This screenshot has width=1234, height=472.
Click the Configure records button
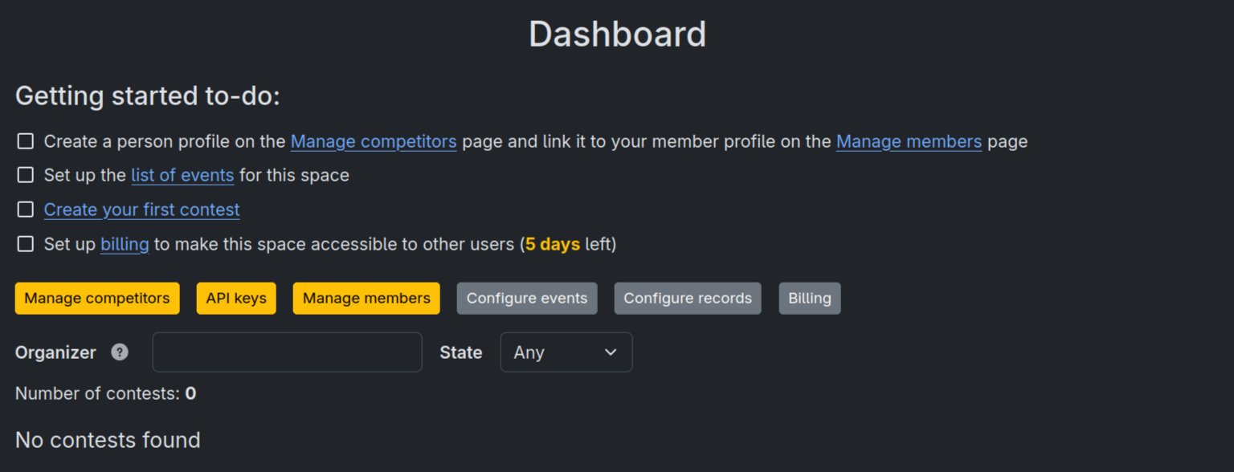point(688,299)
